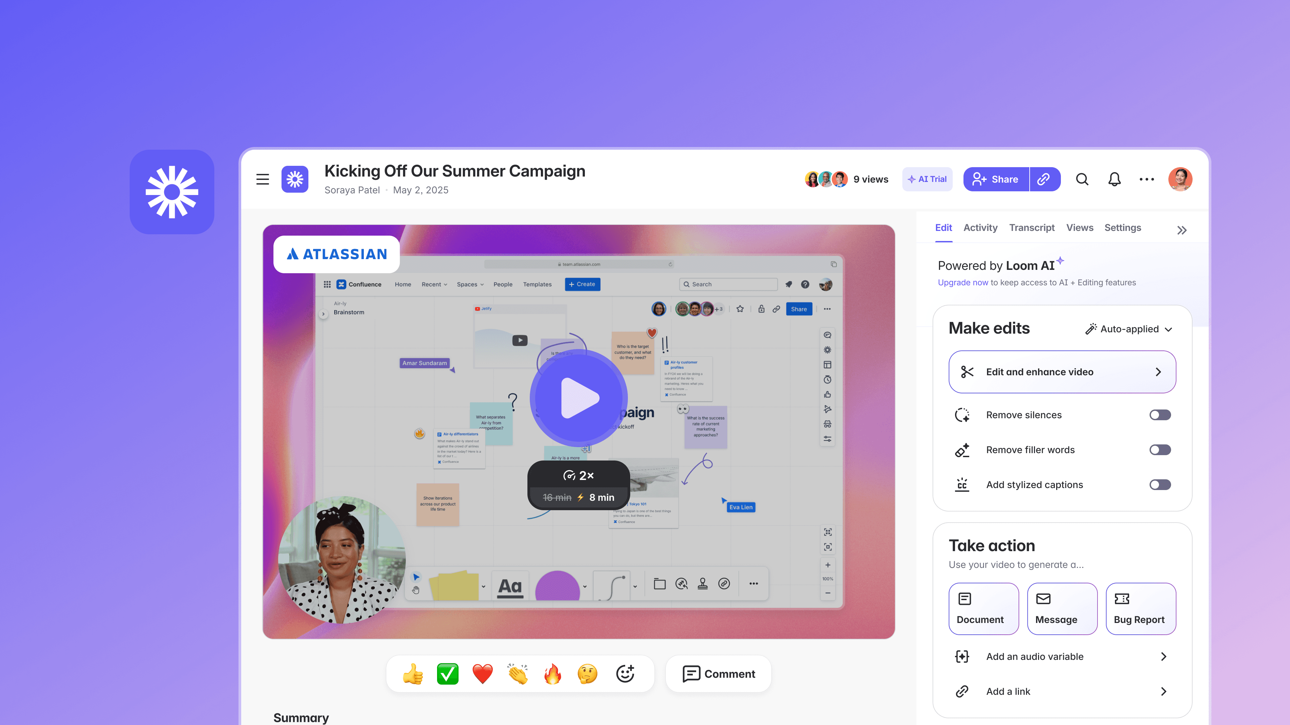React with the fire emoji
1290x725 pixels.
click(x=552, y=674)
